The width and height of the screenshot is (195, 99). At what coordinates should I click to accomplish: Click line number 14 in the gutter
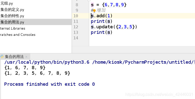point(76,38)
